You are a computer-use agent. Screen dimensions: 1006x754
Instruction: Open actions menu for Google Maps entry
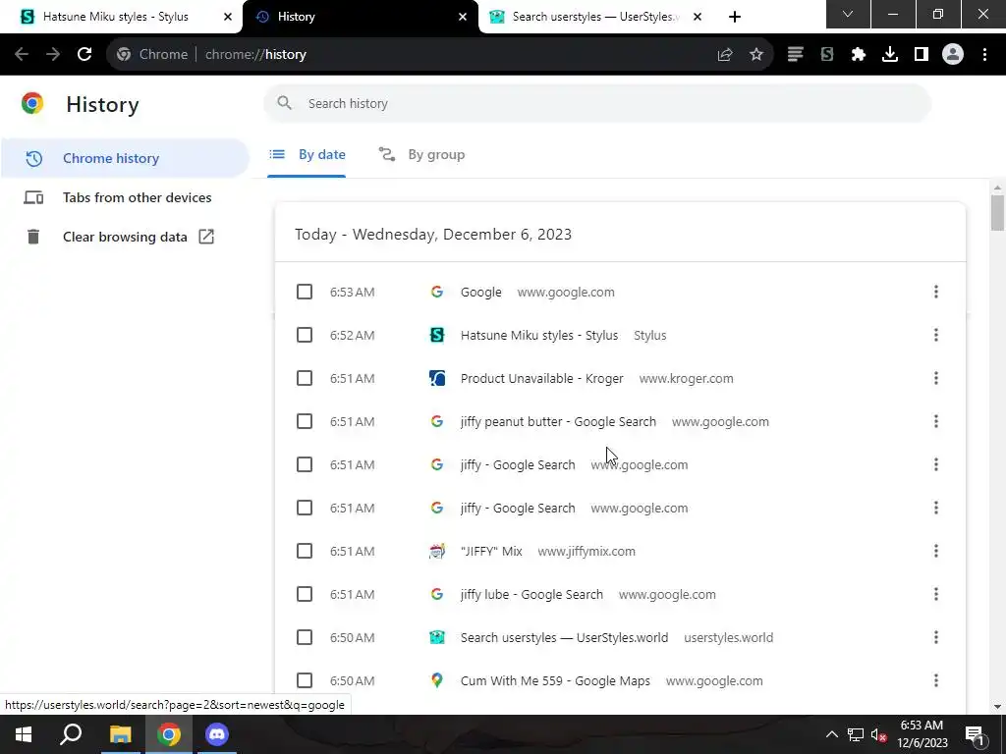(936, 681)
